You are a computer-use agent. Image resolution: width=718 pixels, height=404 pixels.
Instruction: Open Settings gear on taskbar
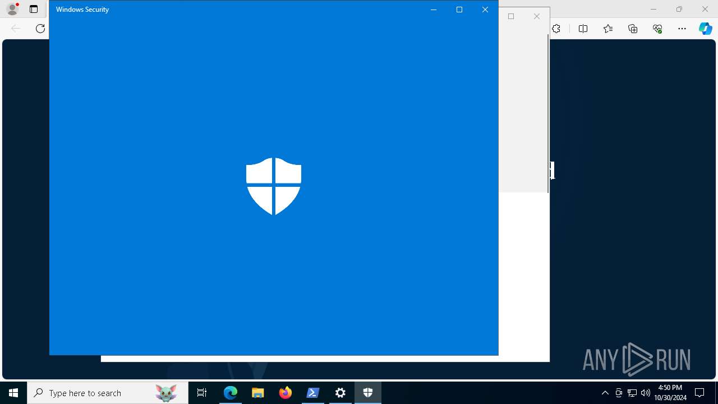340,393
